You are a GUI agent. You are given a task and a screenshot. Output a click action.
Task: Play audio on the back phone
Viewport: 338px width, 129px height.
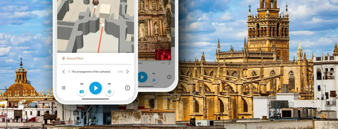pos(142,77)
